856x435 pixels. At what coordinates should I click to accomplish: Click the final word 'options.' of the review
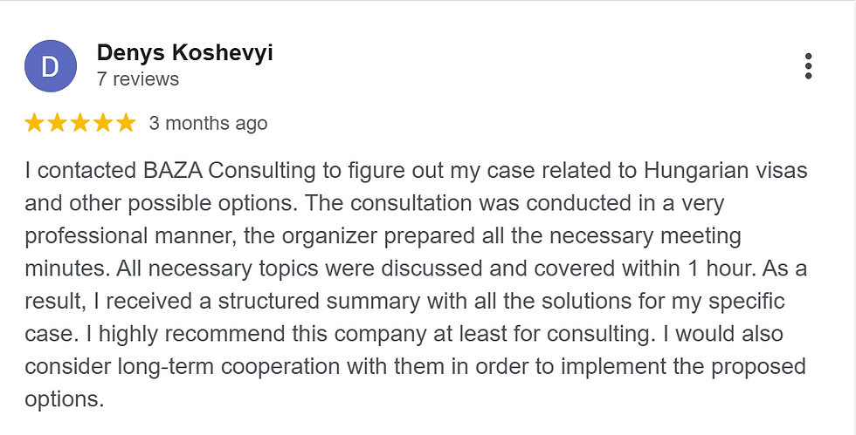(65, 399)
